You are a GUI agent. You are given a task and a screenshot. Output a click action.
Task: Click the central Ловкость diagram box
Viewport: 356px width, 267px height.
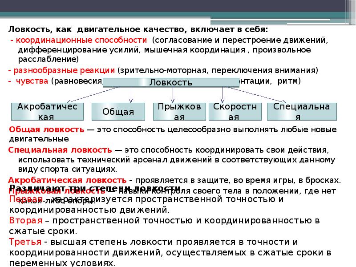click(x=171, y=82)
